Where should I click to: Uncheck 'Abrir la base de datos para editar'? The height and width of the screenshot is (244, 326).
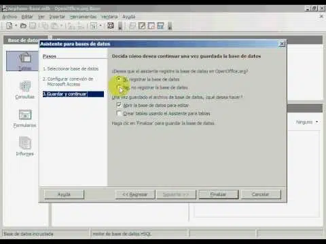tap(119, 105)
